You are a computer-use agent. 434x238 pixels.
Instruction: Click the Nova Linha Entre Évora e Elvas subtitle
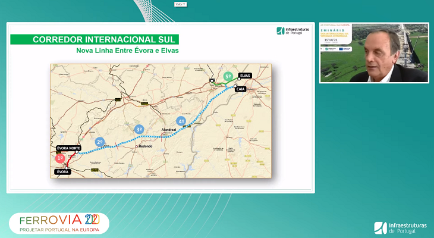pyautogui.click(x=127, y=51)
